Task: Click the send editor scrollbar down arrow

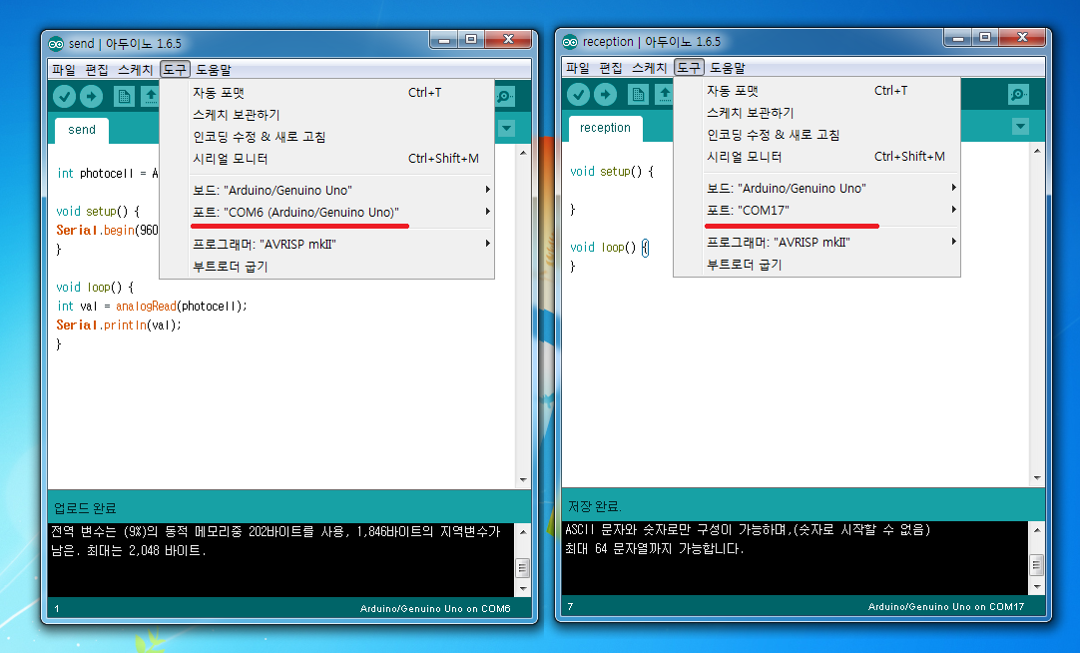Action: click(523, 479)
